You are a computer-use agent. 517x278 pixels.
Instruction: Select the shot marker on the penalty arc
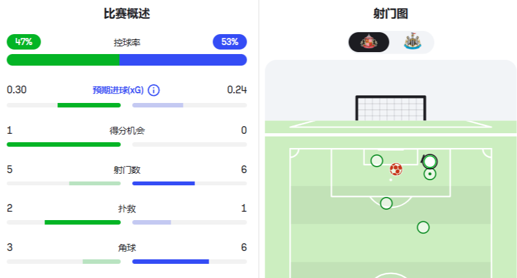(x=386, y=203)
